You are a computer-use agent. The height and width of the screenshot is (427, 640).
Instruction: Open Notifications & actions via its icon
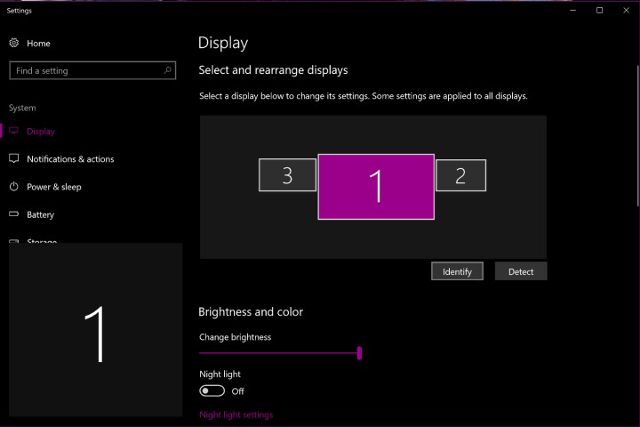point(14,158)
